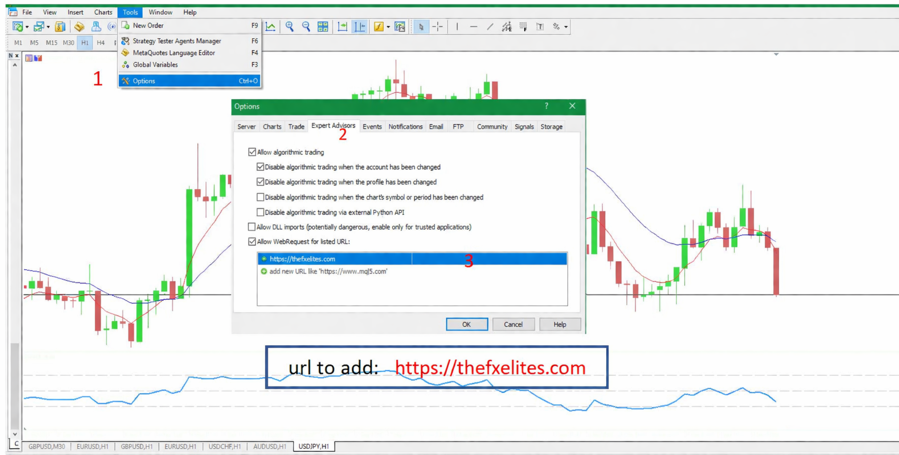The height and width of the screenshot is (455, 899).
Task: Toggle disable trading when account changed
Action: [260, 167]
